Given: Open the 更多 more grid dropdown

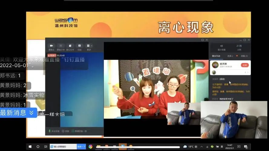Looking at the screenshot, I should click(x=89, y=46).
